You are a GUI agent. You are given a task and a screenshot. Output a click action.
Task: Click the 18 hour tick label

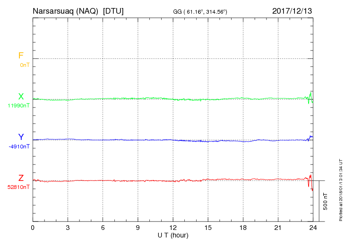(x=243, y=228)
